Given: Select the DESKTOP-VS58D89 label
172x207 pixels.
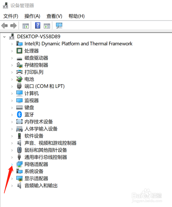Looking at the screenshot, I should [x=39, y=37].
